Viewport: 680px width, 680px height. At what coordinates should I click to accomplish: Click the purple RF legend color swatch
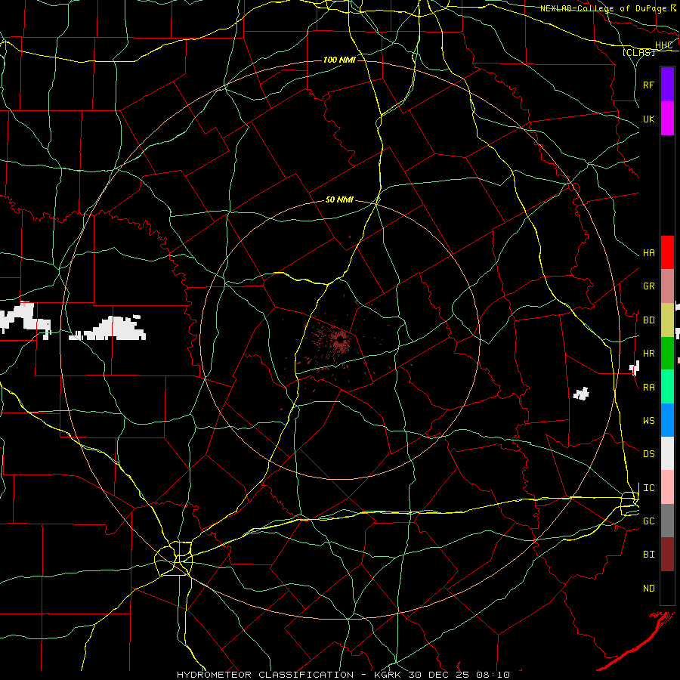click(x=667, y=85)
